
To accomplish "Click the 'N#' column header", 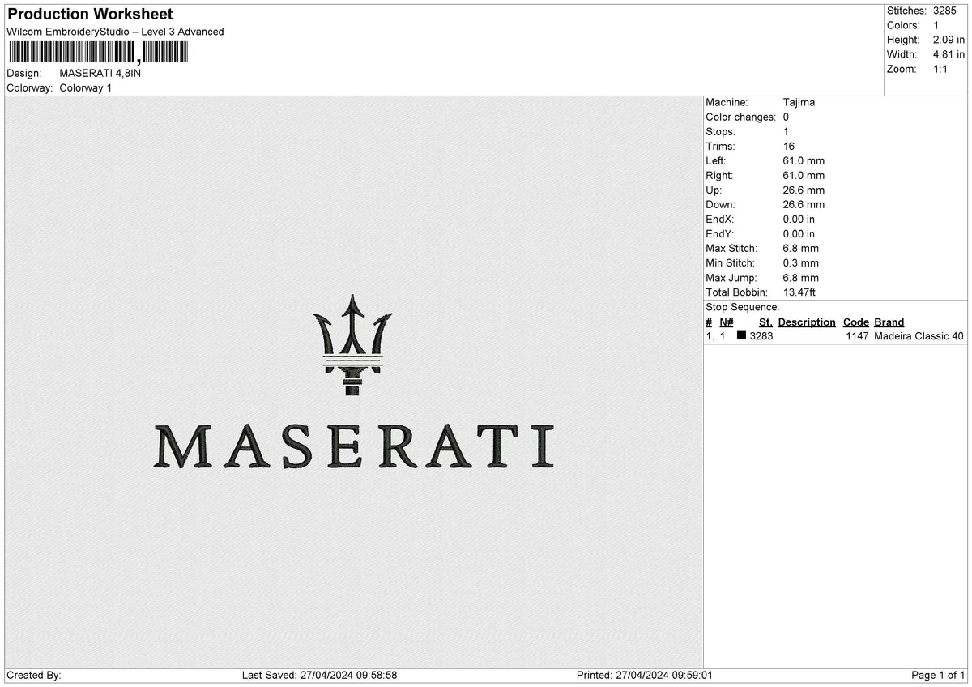I will pyautogui.click(x=726, y=322).
